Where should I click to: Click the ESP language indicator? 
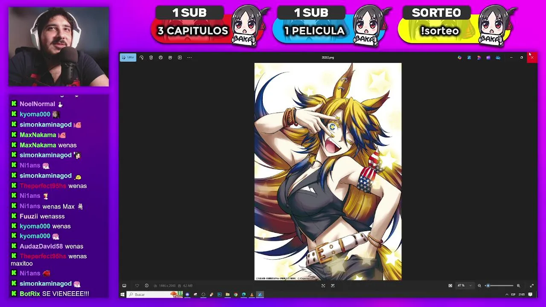click(x=514, y=295)
